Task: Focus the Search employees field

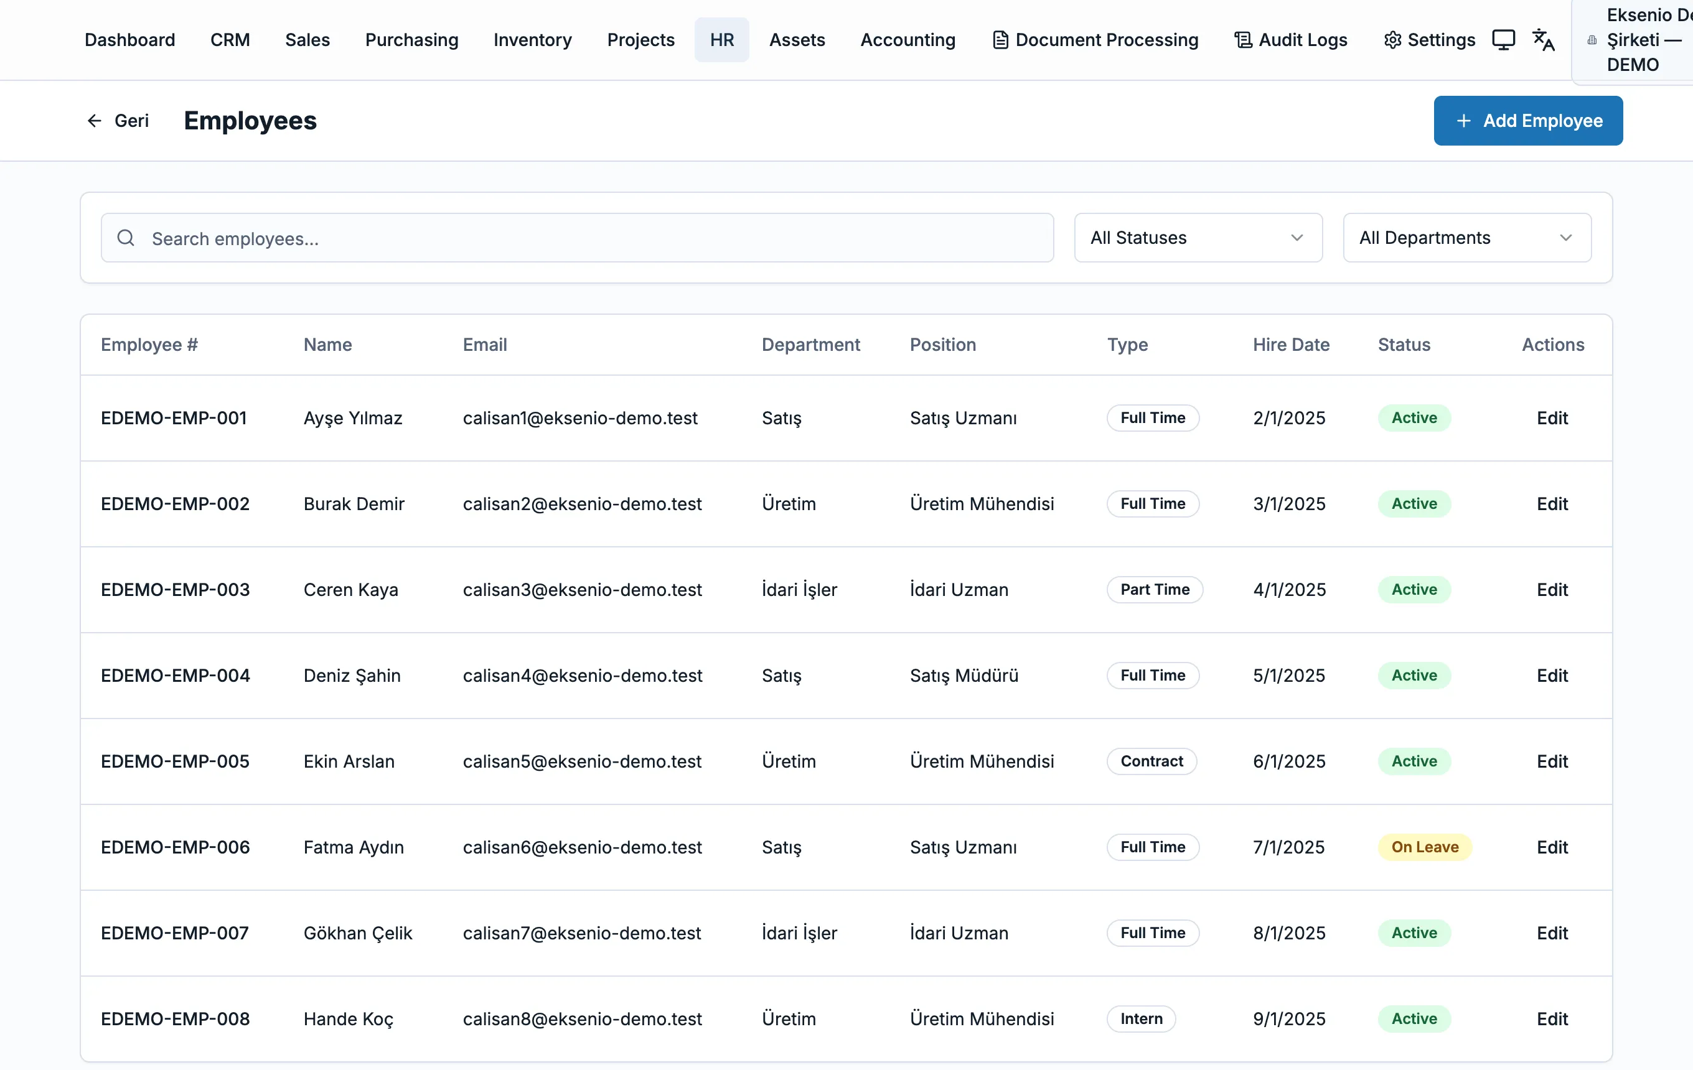Action: click(x=576, y=238)
